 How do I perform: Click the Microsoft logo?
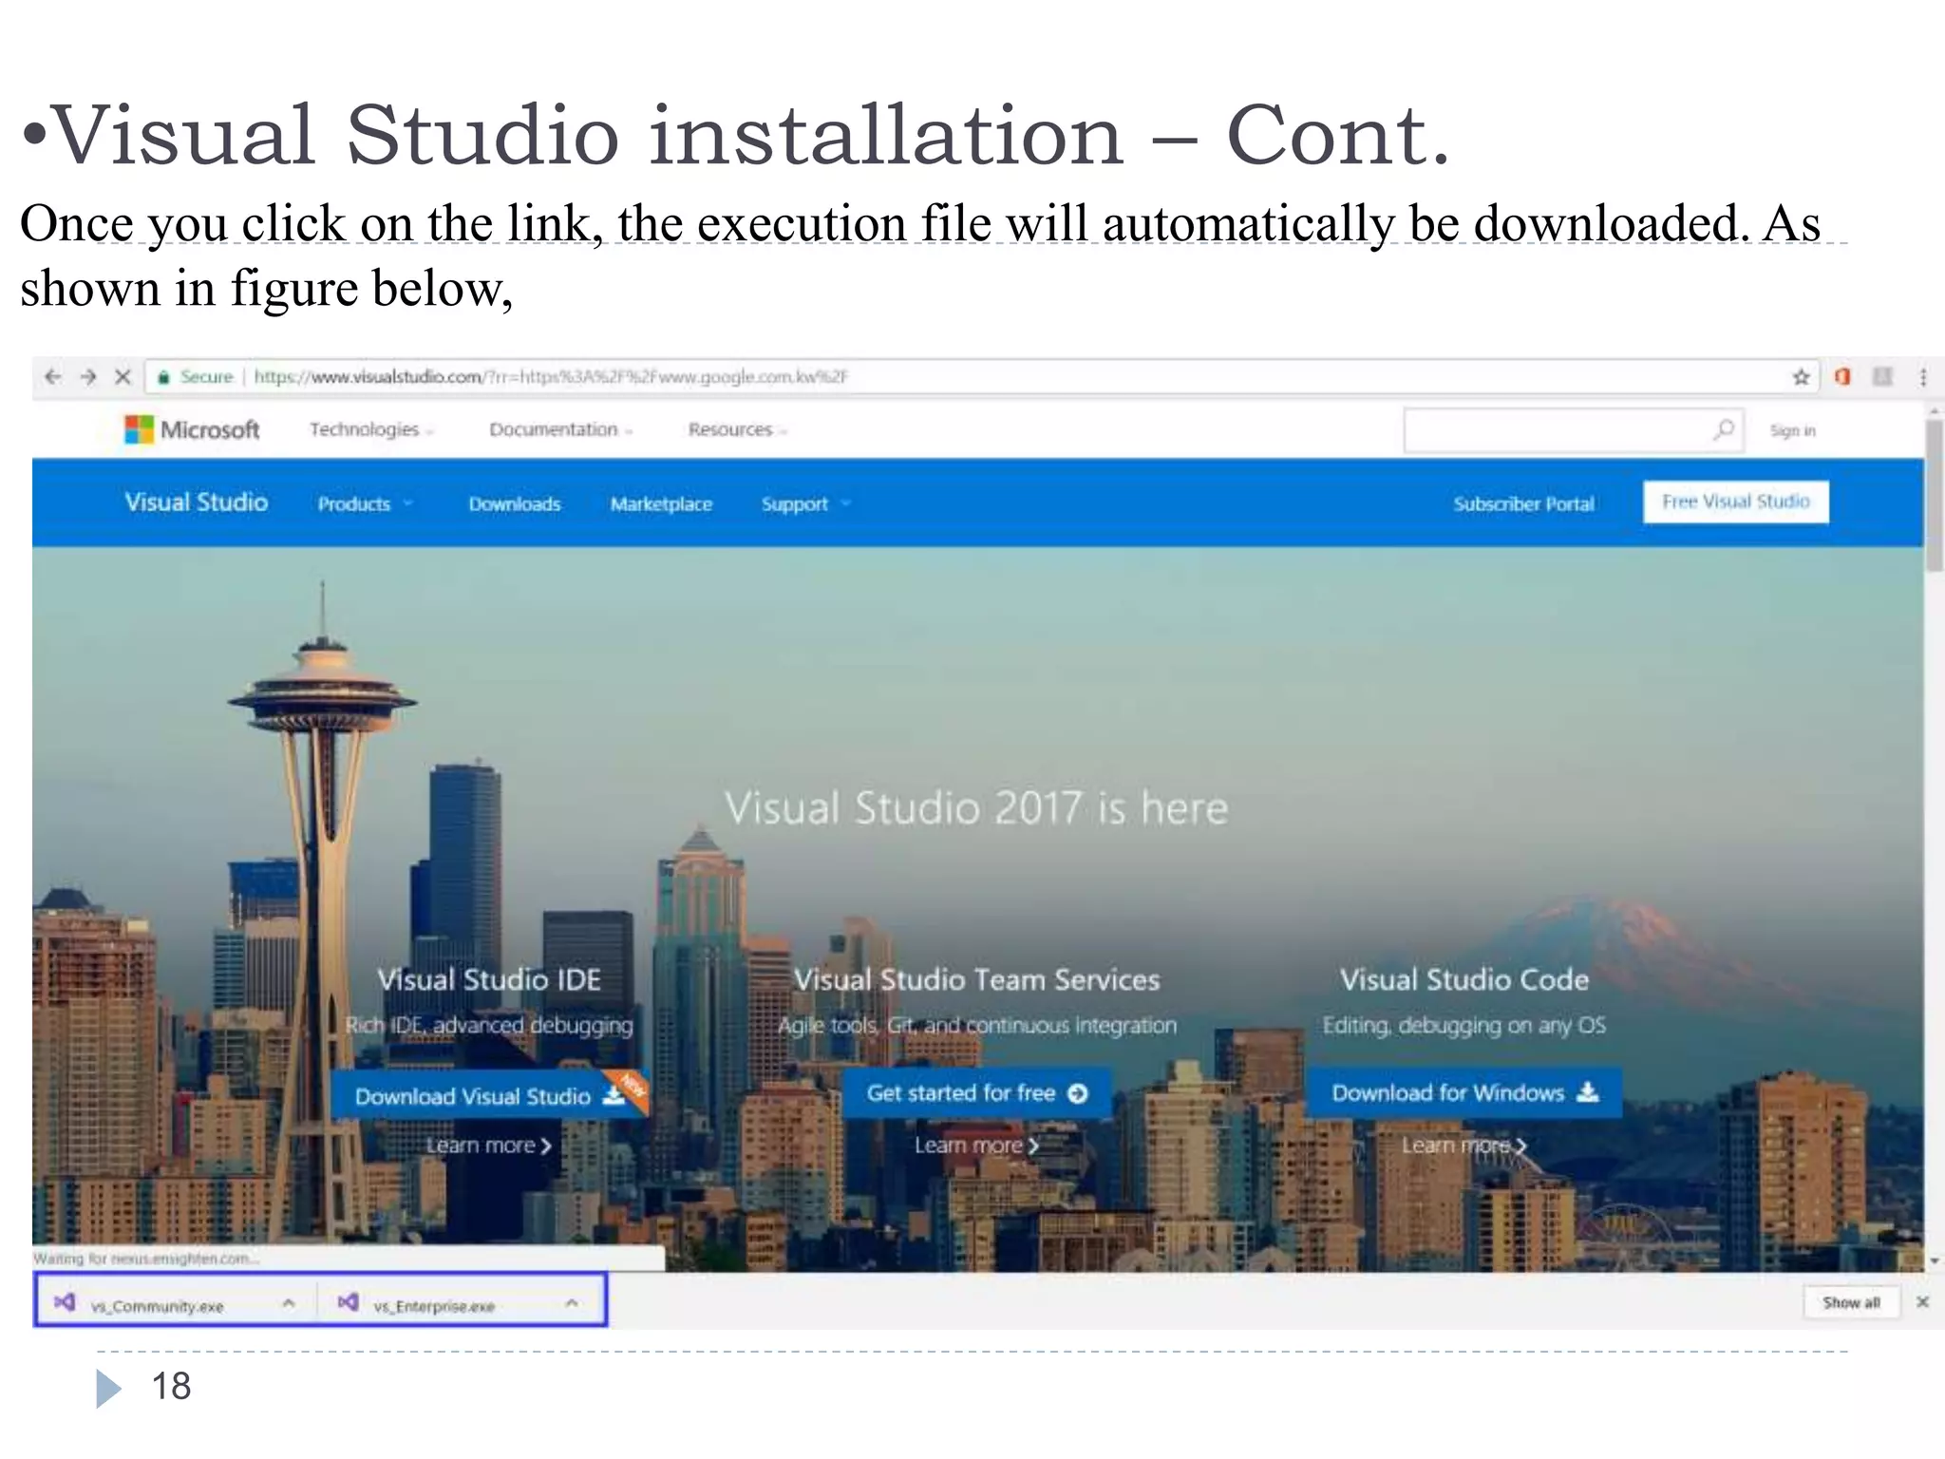point(192,429)
